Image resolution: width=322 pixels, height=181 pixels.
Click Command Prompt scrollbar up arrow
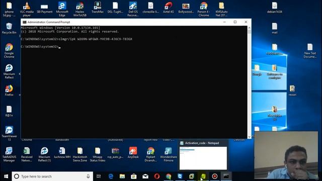250,28
